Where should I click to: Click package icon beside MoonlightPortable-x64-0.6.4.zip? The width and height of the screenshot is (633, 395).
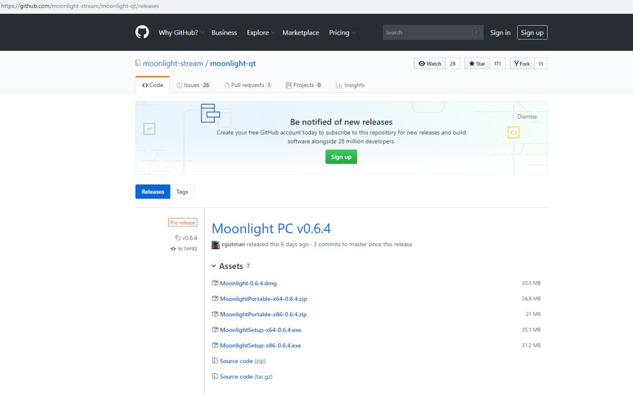tap(215, 299)
